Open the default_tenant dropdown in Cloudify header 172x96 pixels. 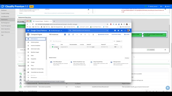tap(153, 6)
